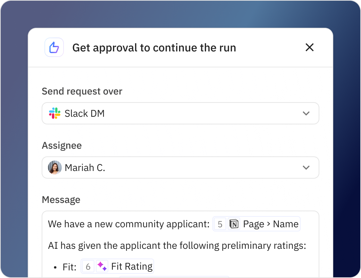Click the step number 6 badge
361x278 pixels.
pyautogui.click(x=88, y=267)
